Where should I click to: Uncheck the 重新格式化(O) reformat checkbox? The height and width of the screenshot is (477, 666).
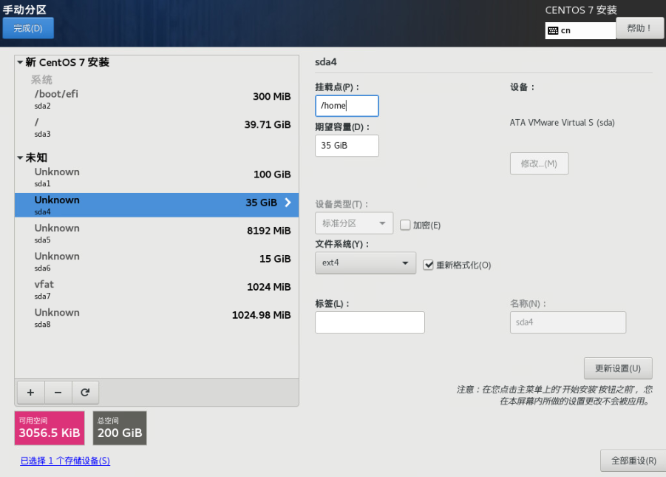428,264
